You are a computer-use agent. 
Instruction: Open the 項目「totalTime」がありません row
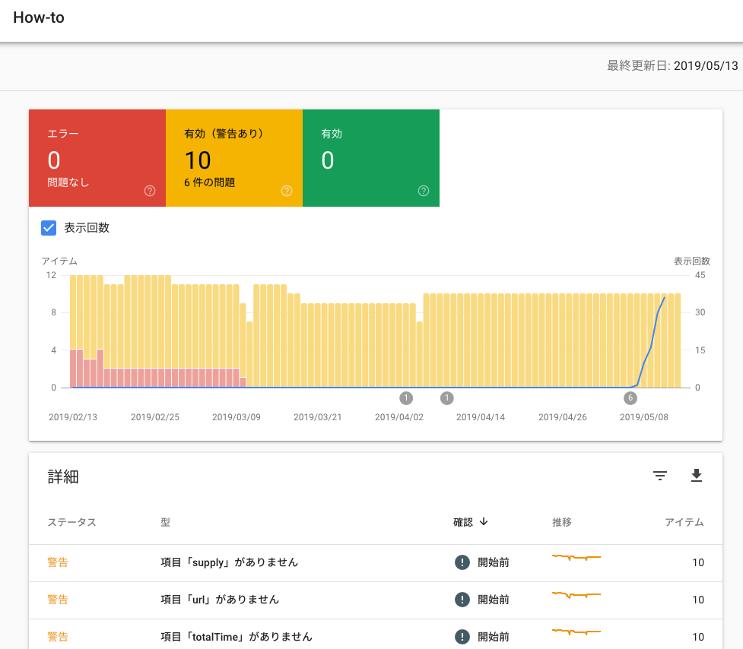coord(376,635)
